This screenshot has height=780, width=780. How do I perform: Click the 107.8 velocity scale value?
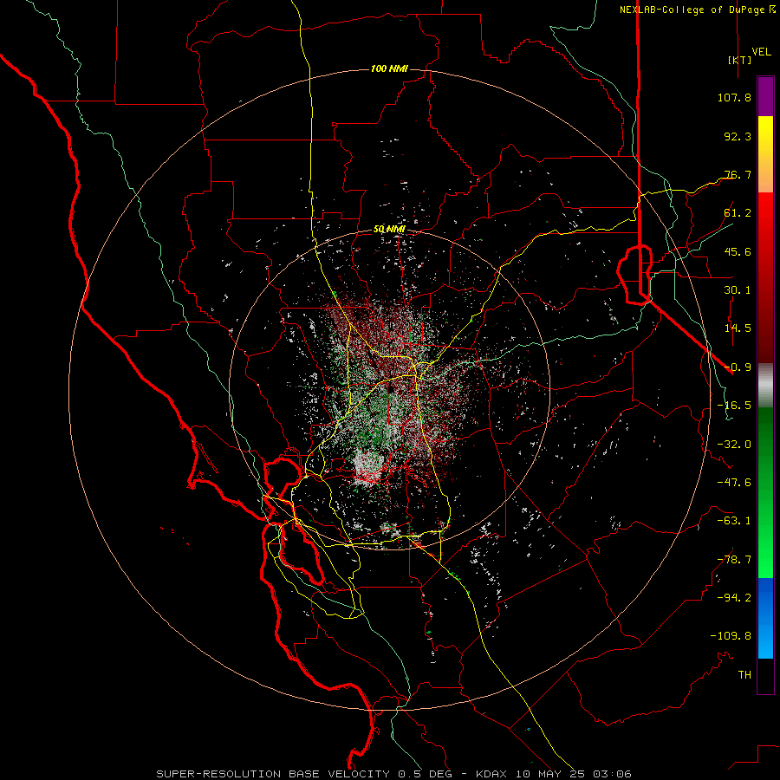(x=734, y=97)
